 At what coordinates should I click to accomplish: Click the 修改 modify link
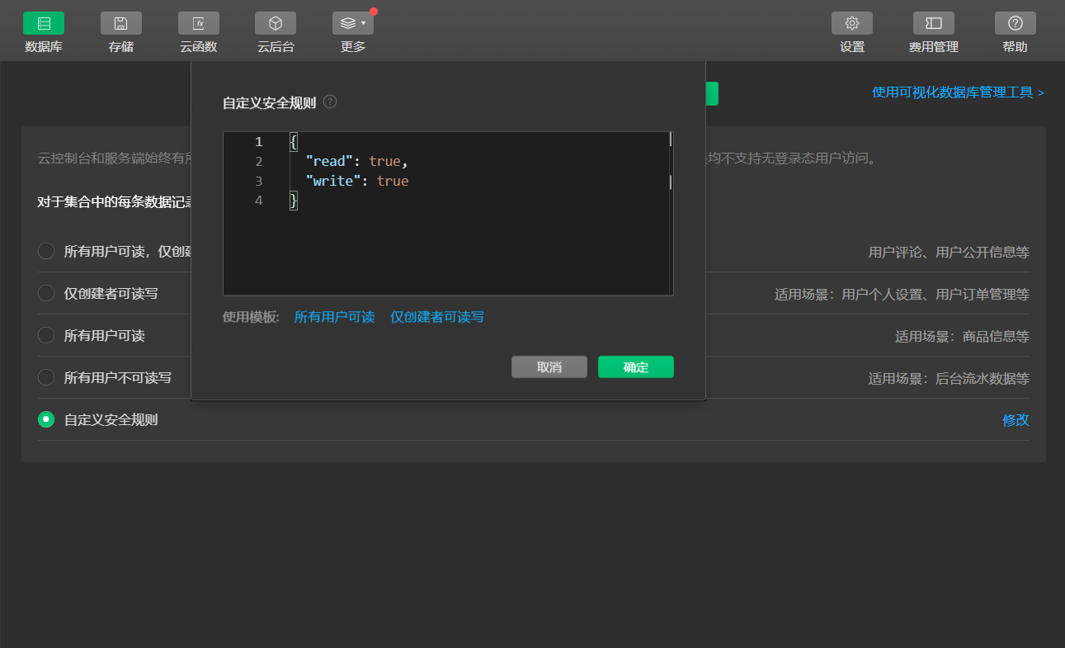1016,419
